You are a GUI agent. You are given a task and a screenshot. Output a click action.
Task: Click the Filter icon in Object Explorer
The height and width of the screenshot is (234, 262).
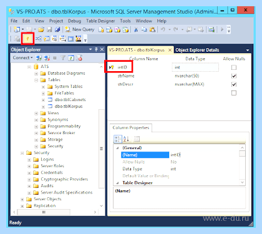pos(63,58)
